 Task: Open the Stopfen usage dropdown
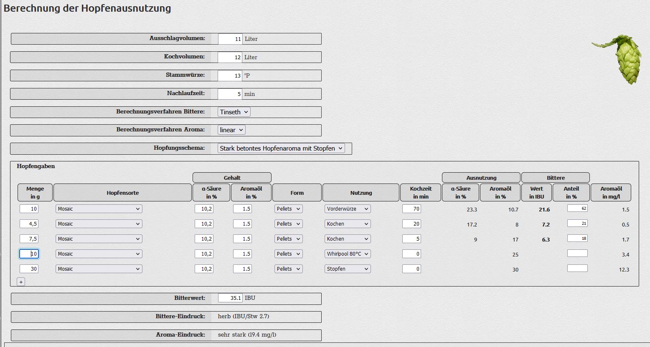coord(348,269)
